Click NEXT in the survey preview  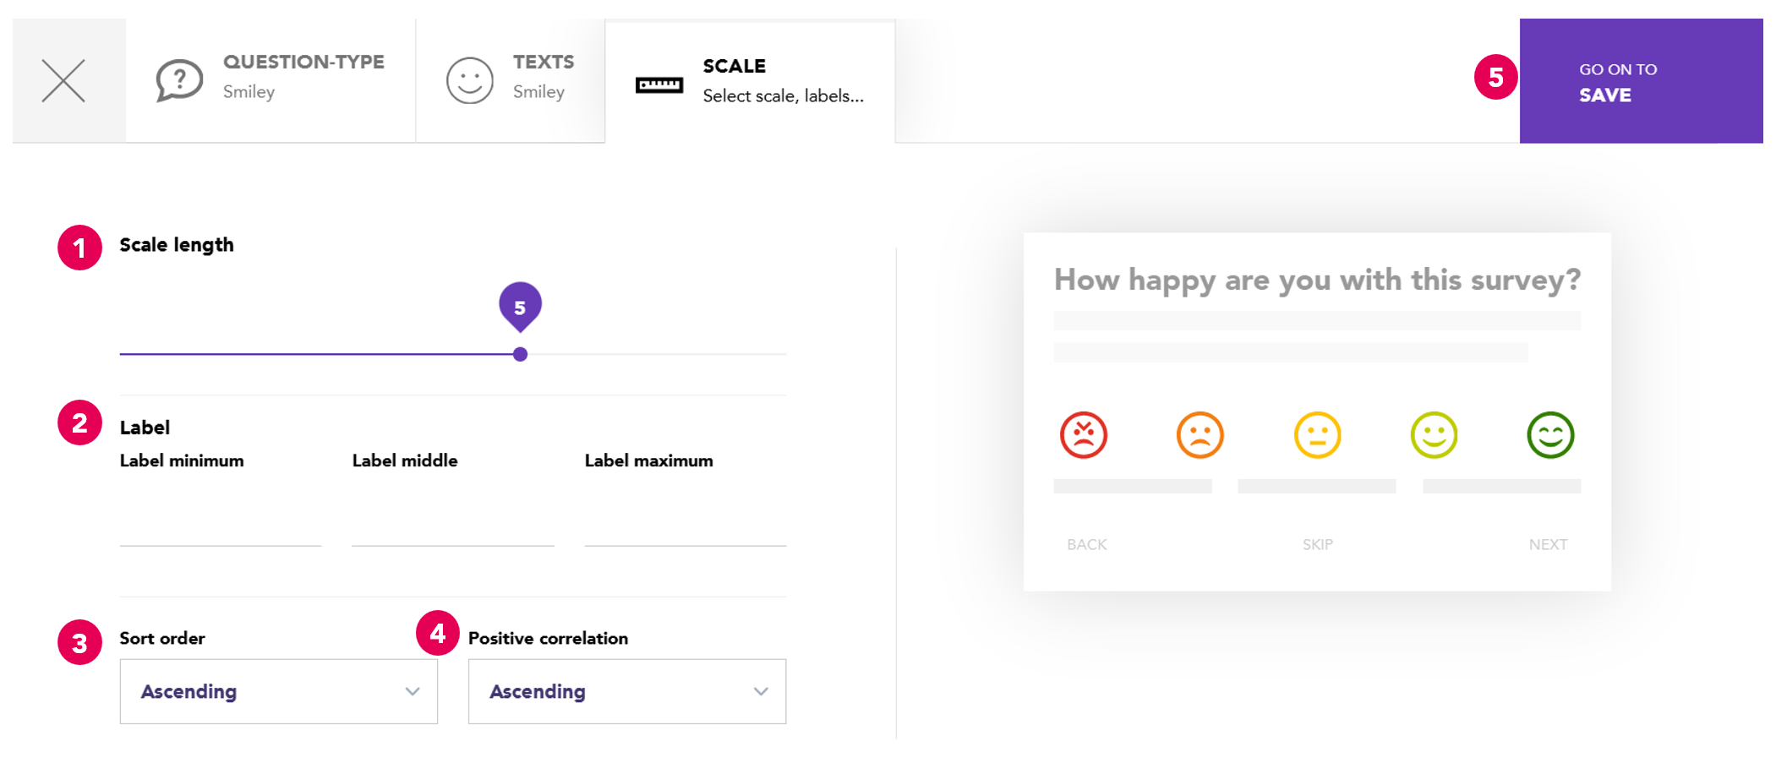pos(1549,545)
